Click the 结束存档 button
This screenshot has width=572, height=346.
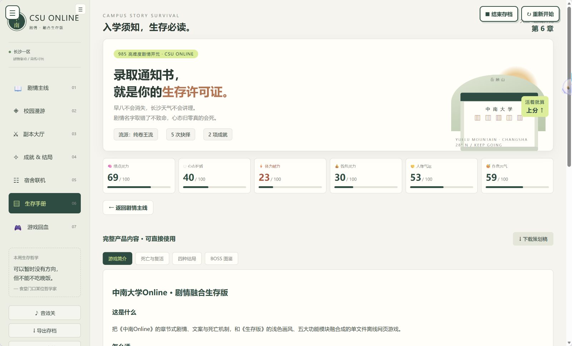499,14
